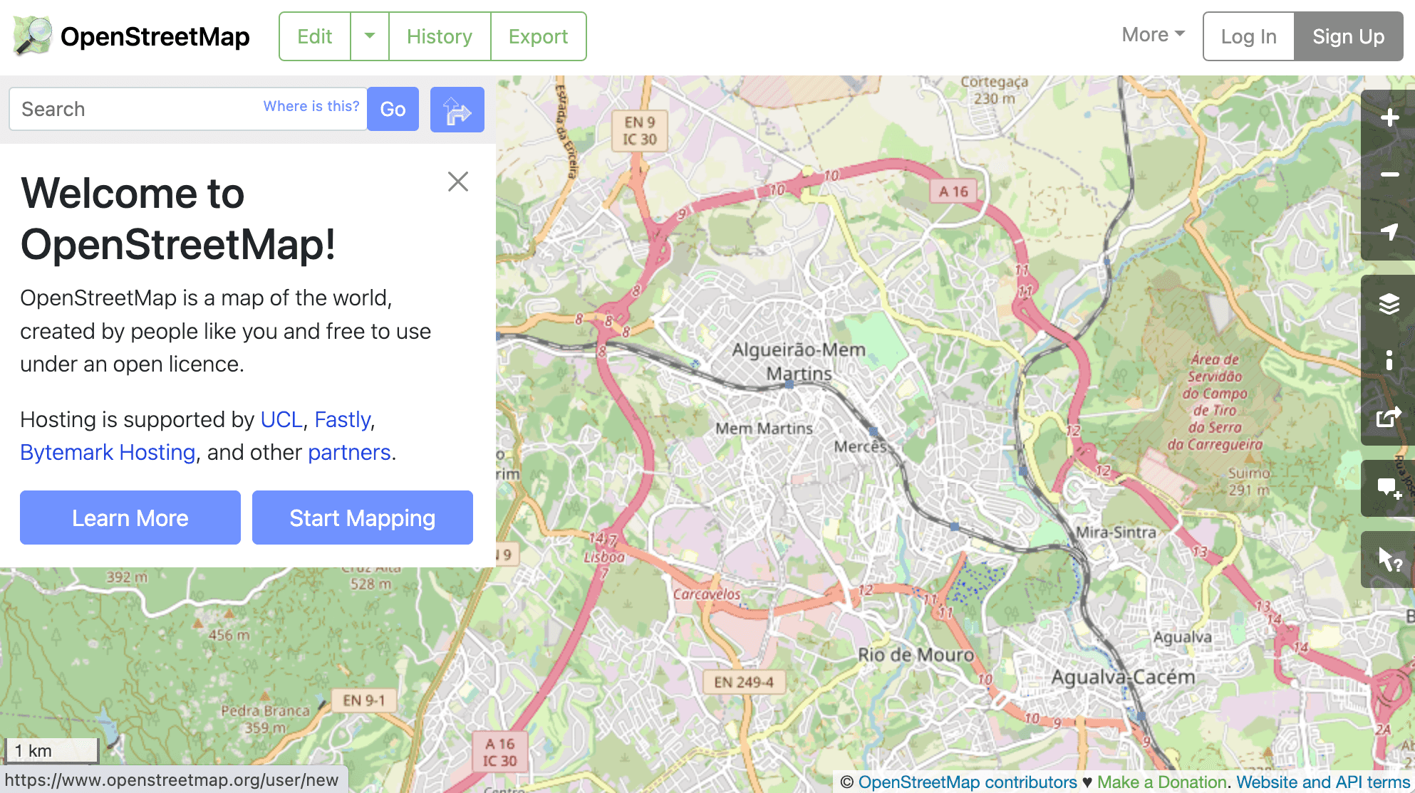Open the Export tab
Screen dimensions: 1415x793
click(x=538, y=36)
